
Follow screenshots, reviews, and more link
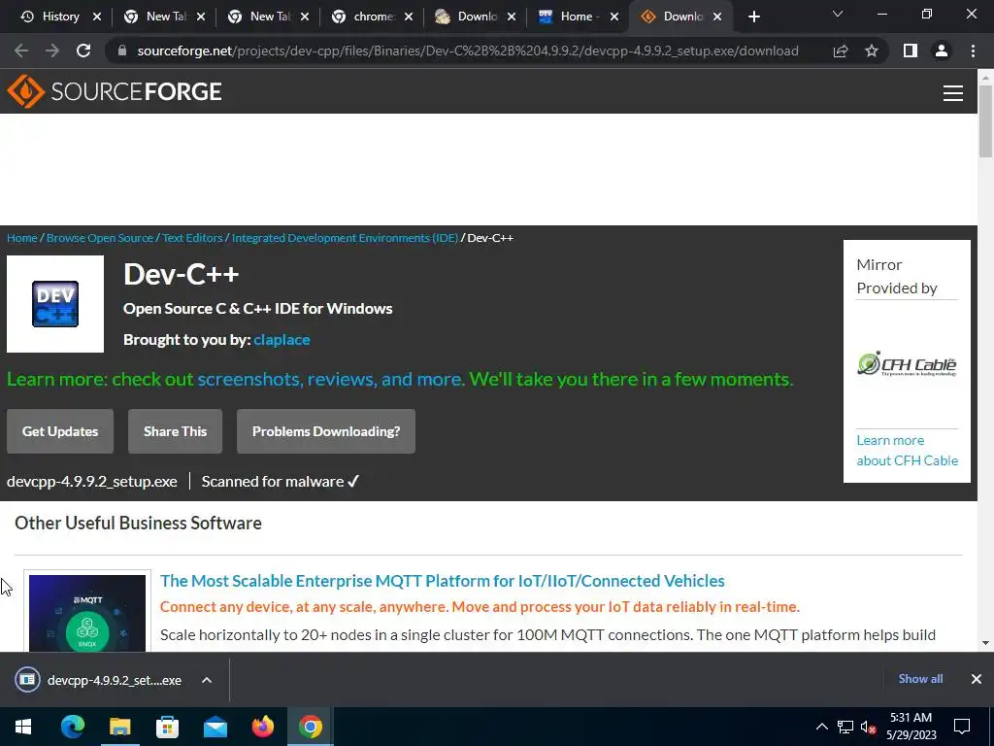pyautogui.click(x=331, y=380)
